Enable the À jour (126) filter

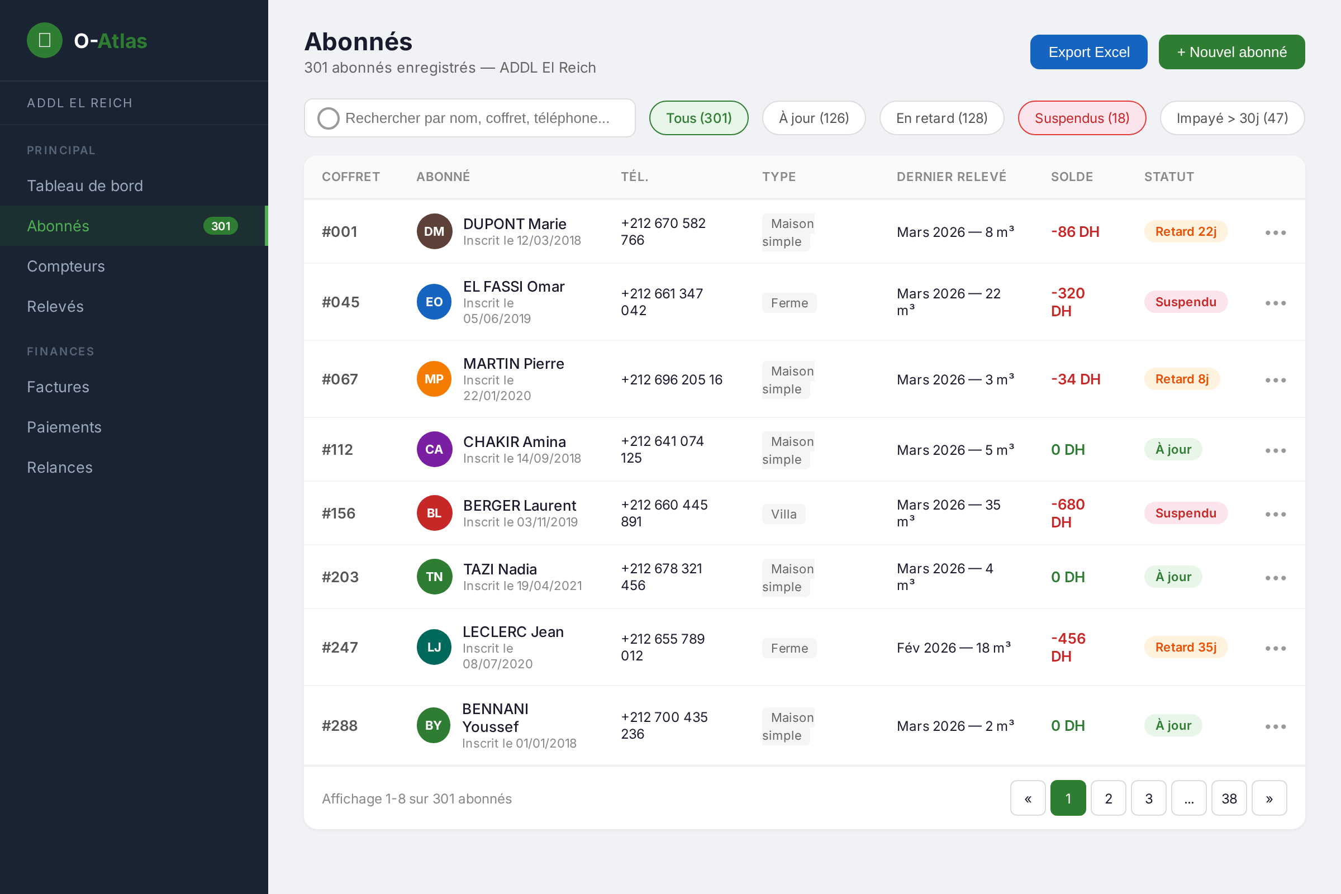click(814, 118)
